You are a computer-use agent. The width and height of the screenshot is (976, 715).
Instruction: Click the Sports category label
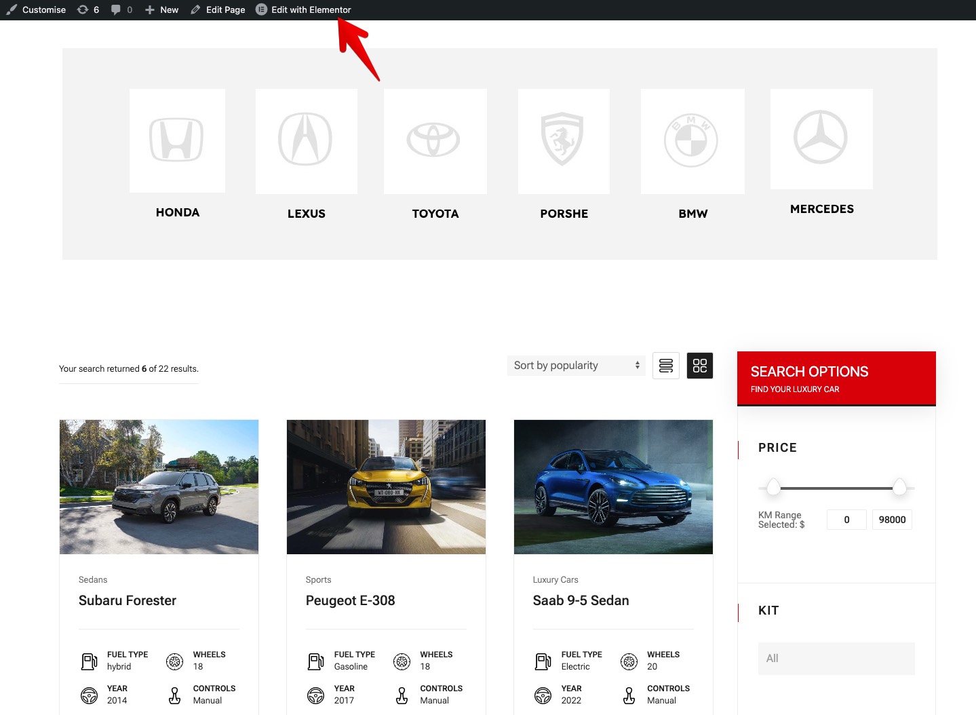coord(318,580)
